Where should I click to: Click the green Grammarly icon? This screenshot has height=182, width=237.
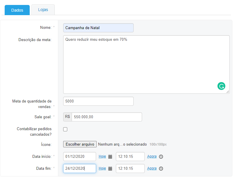(x=221, y=86)
